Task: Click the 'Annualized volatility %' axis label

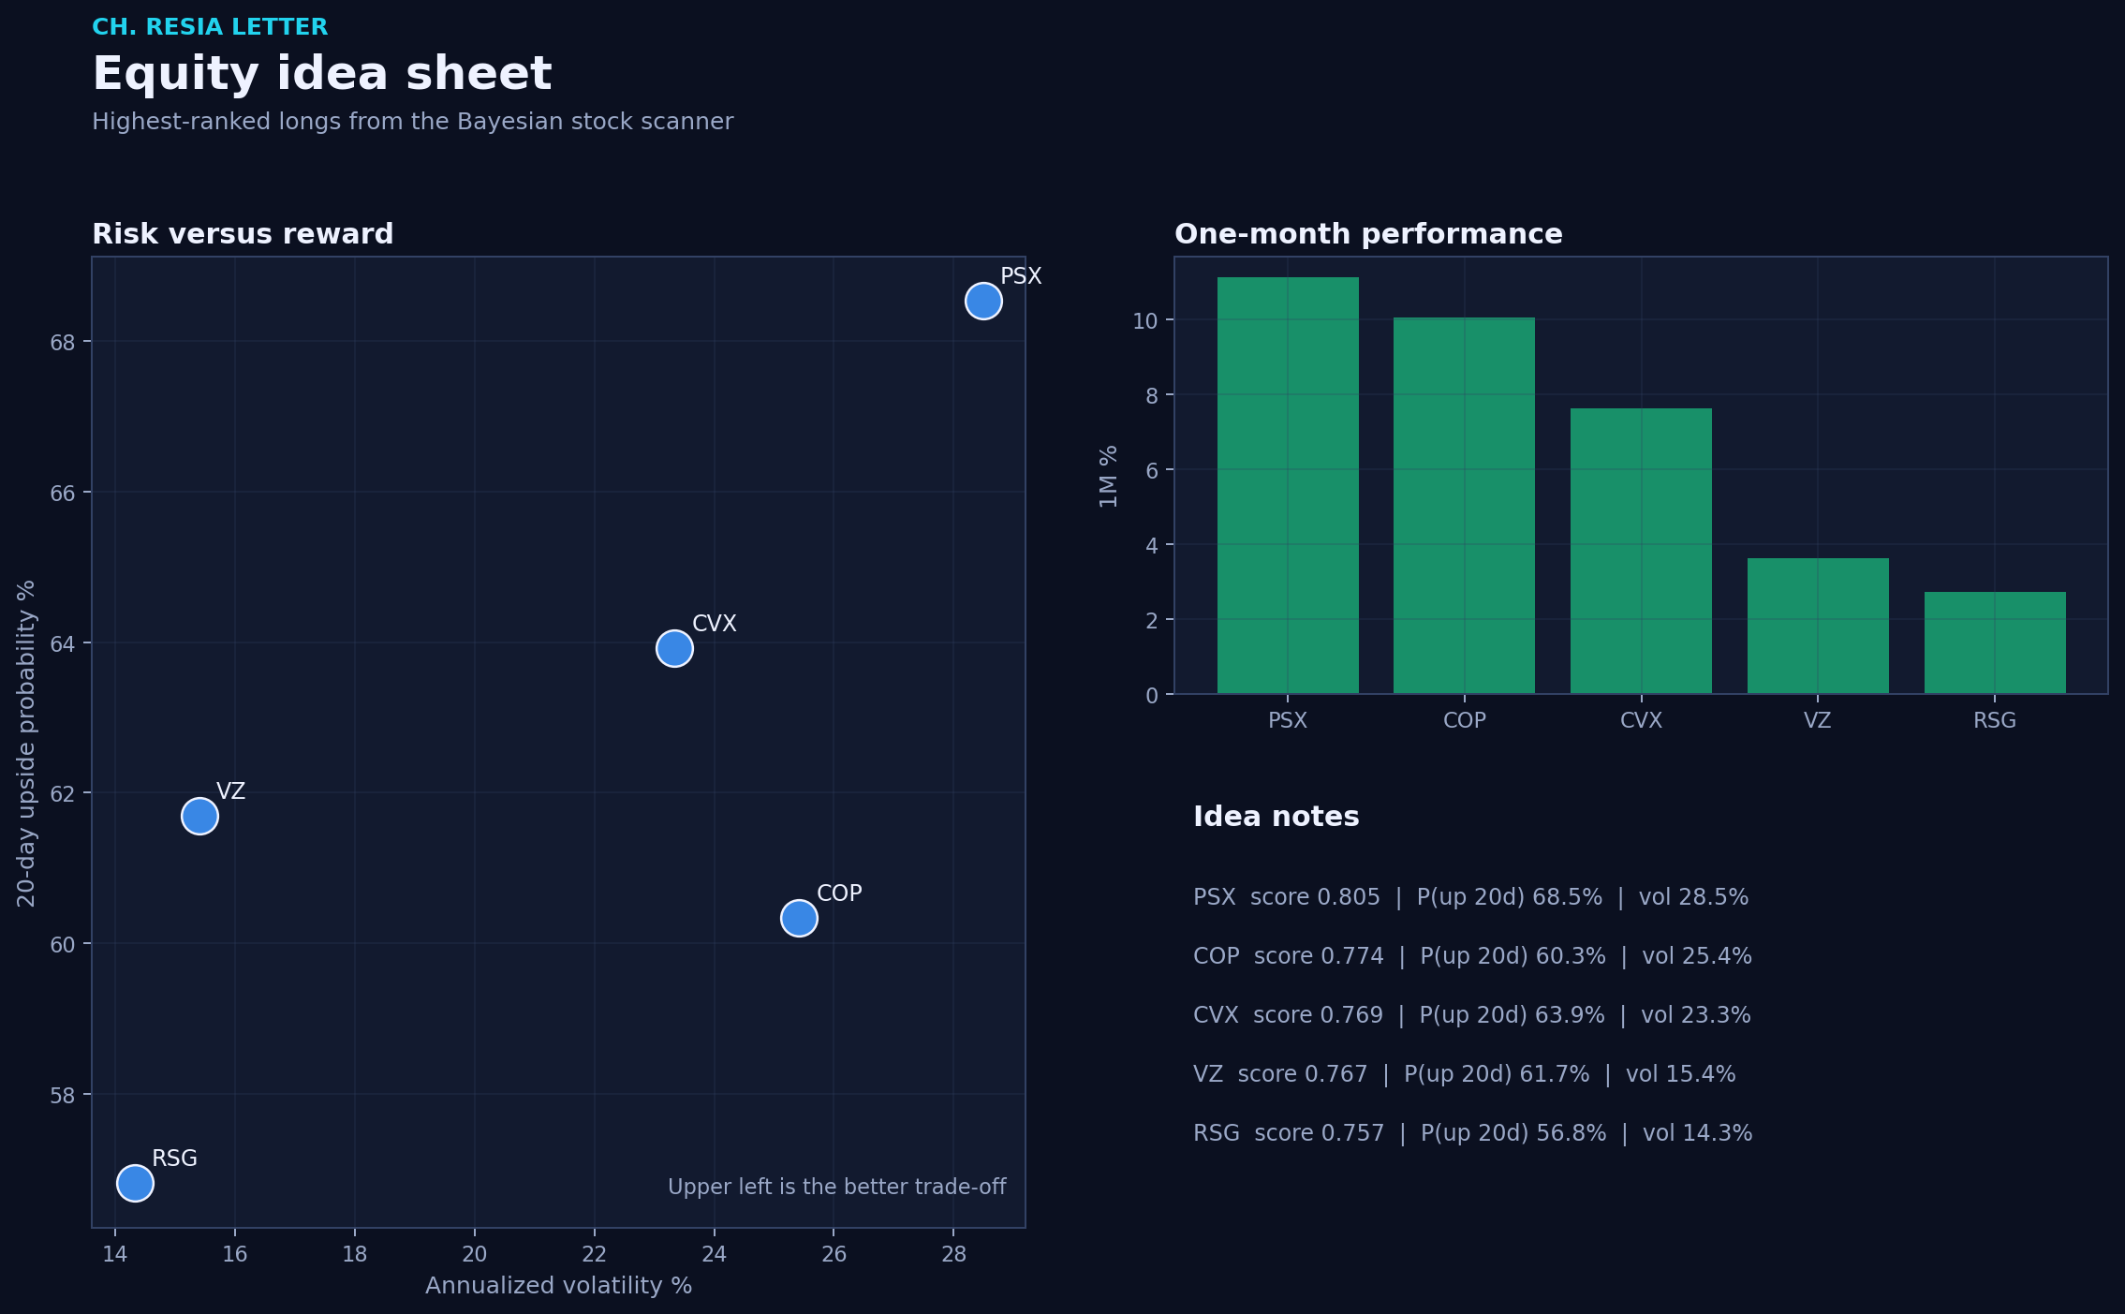Action: coord(558,1286)
